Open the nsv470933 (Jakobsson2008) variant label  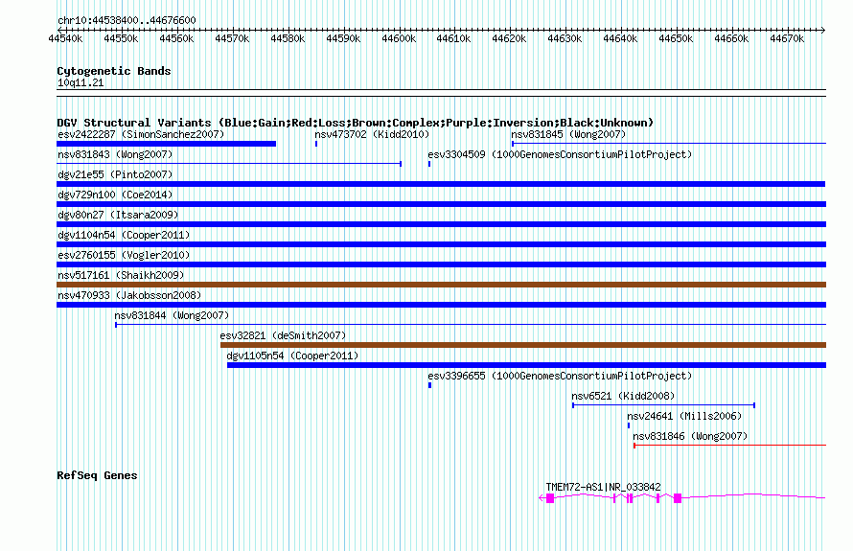(x=129, y=295)
